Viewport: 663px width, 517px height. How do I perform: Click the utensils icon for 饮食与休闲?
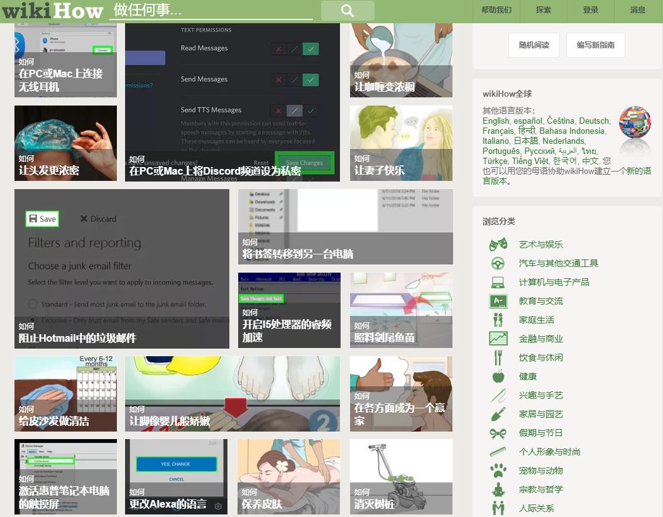499,357
